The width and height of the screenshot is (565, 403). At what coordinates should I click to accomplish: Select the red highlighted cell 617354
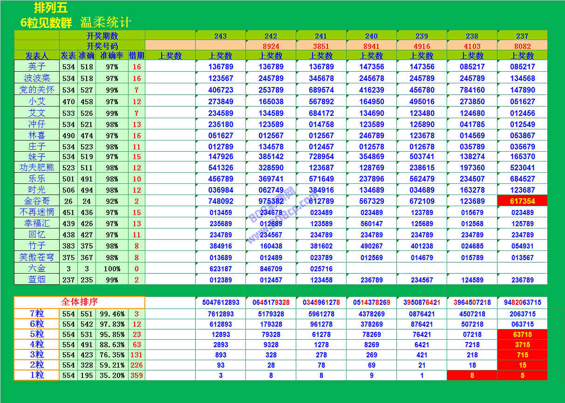522,201
